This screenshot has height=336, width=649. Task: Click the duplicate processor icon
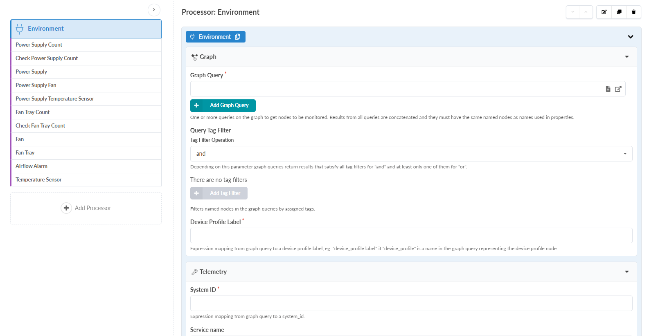pyautogui.click(x=619, y=12)
